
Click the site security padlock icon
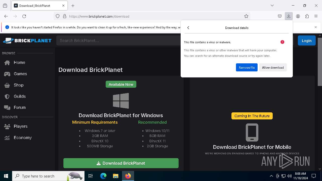pyautogui.click(x=65, y=16)
